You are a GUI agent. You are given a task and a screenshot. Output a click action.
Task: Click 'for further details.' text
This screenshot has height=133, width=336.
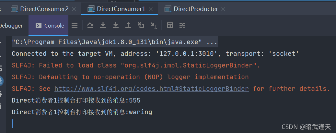(x=291, y=89)
